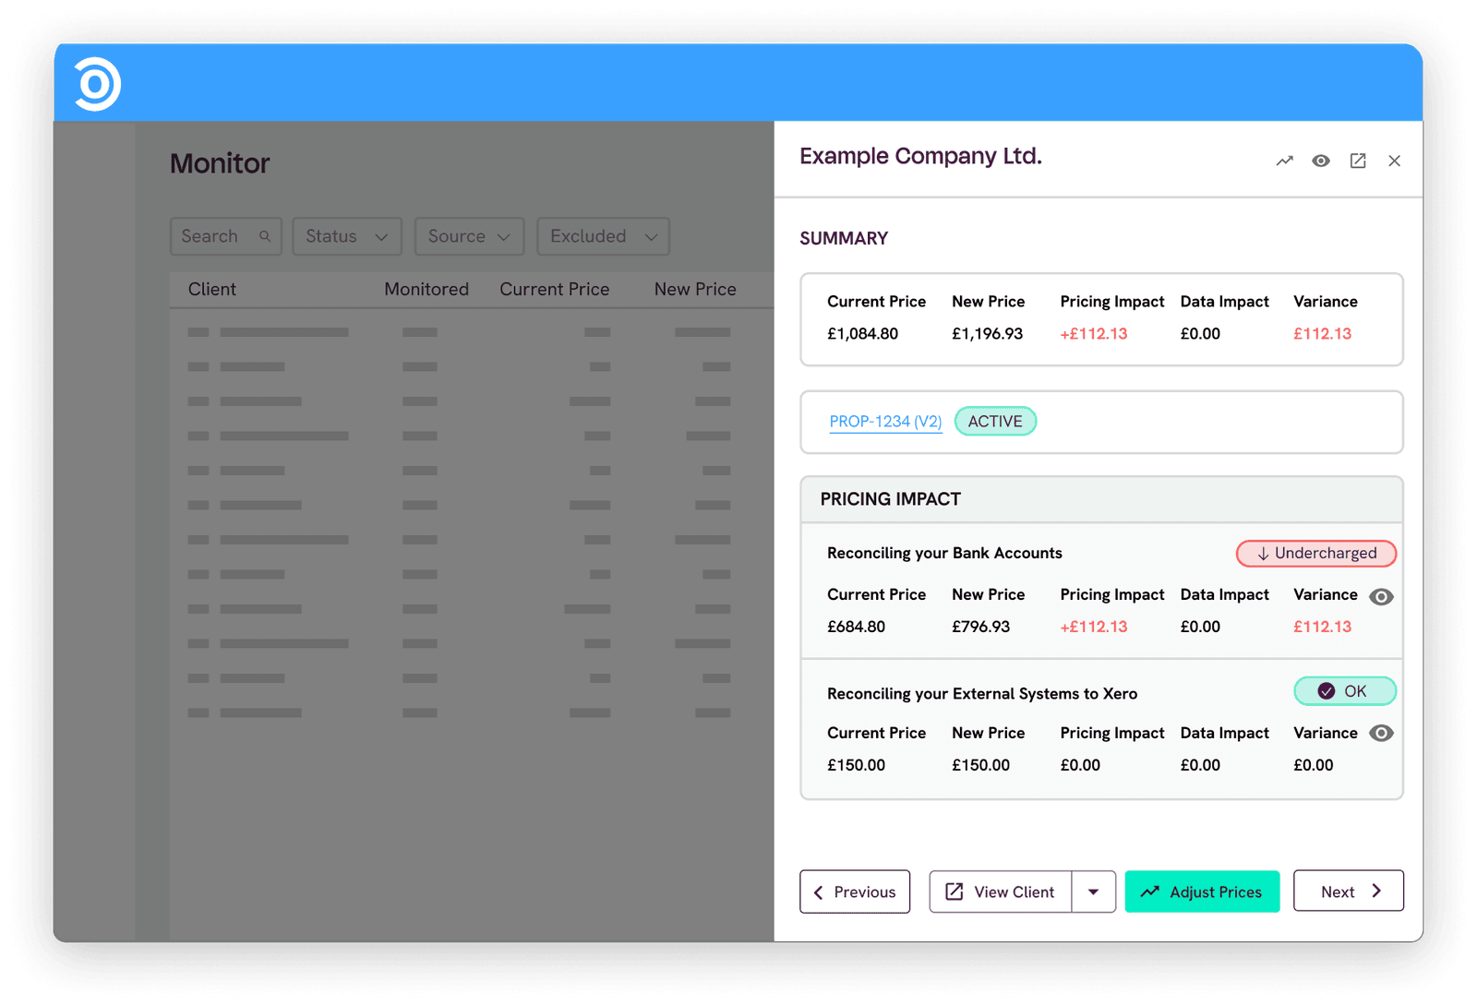Click the View Client button
The height and width of the screenshot is (1005, 1477).
click(1001, 891)
